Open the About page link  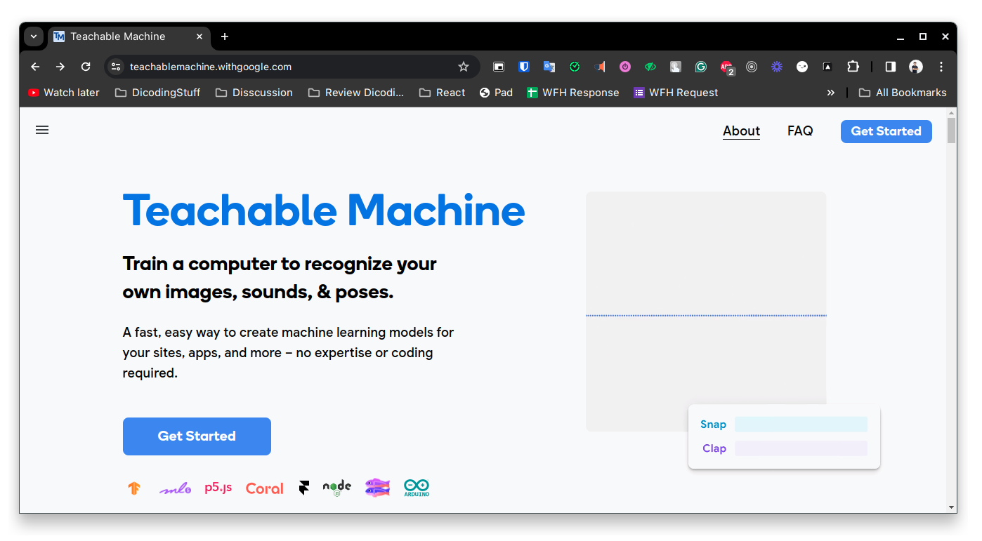[741, 131]
